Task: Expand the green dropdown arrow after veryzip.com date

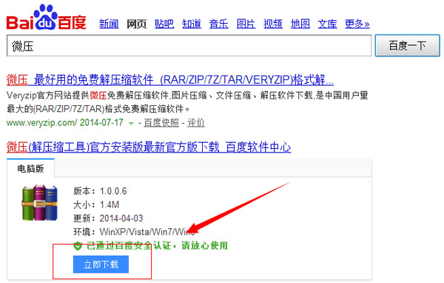Action: coord(131,124)
